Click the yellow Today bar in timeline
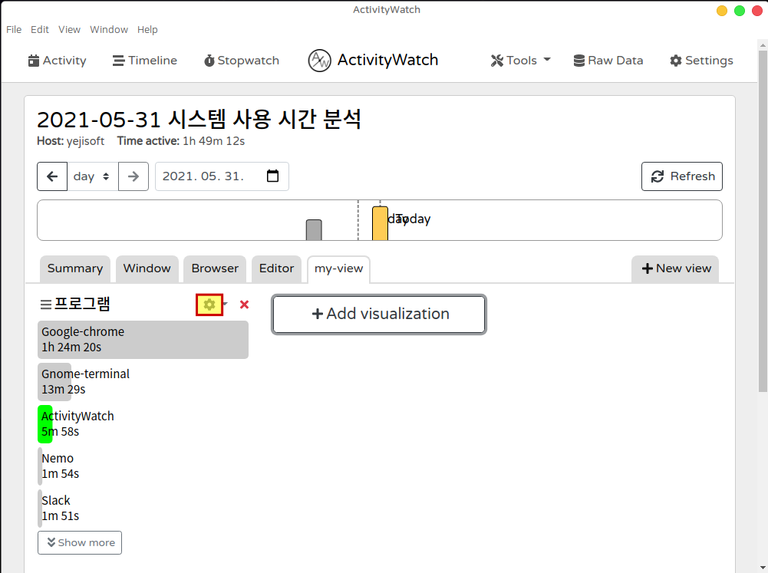 tap(380, 223)
